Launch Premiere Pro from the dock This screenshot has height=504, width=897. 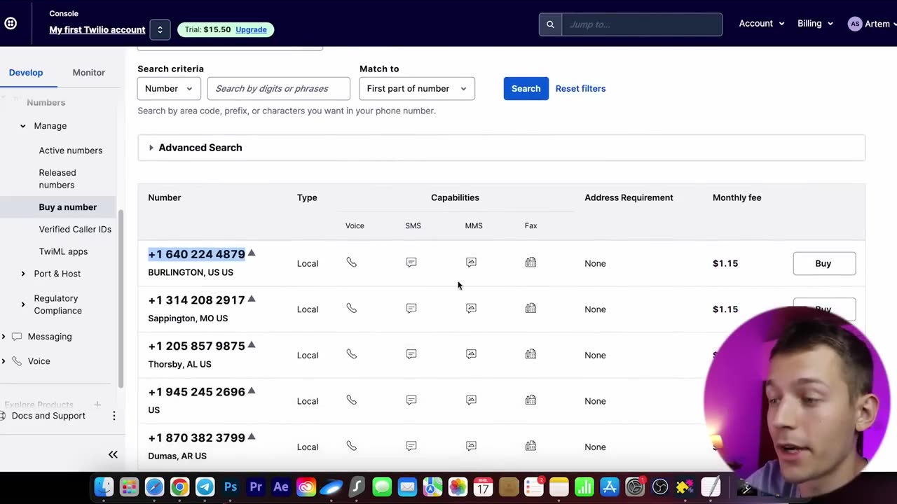256,486
